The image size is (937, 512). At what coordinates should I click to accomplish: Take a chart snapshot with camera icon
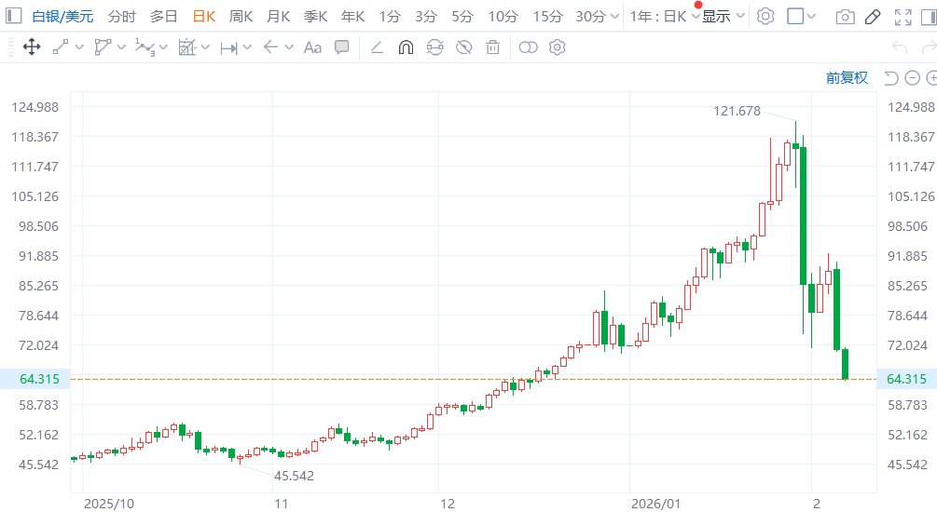click(x=845, y=17)
